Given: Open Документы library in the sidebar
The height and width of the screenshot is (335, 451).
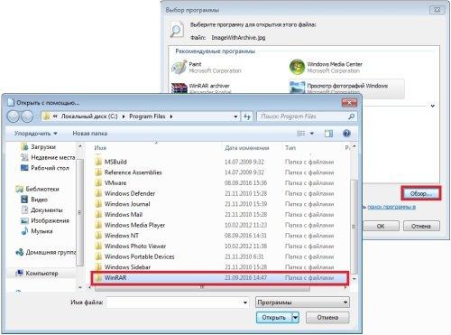Looking at the screenshot, I should [42, 209].
